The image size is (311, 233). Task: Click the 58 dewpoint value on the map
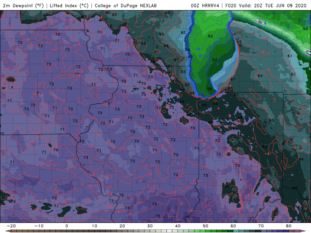[210, 89]
